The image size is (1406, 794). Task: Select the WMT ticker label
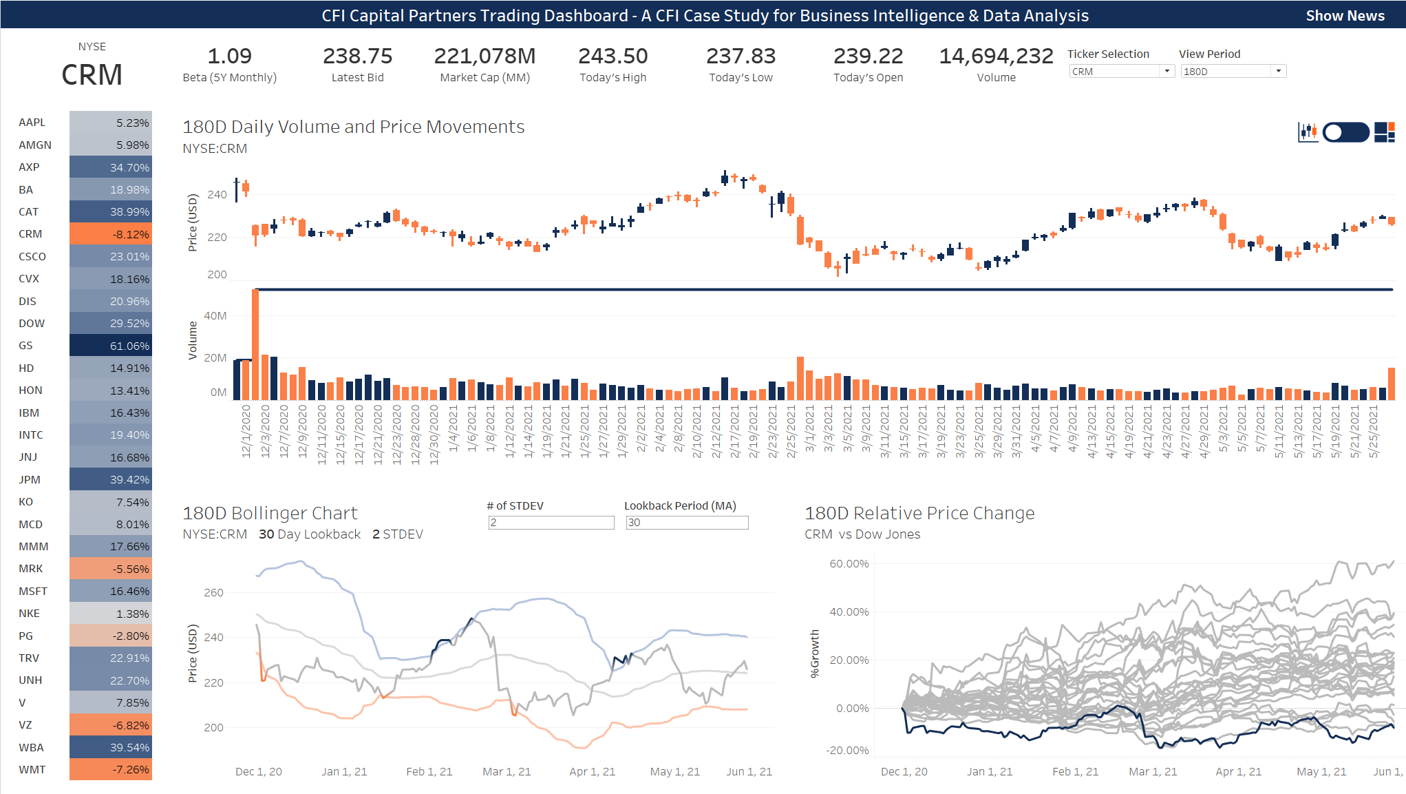tap(32, 769)
